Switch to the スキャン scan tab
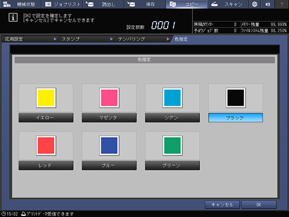Screen dimensions: 289x217 coord(228,4)
